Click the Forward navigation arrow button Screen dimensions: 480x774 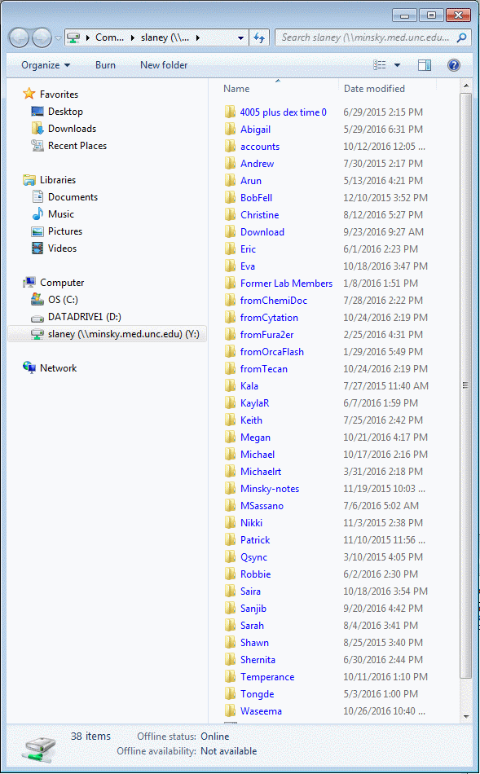pos(42,37)
